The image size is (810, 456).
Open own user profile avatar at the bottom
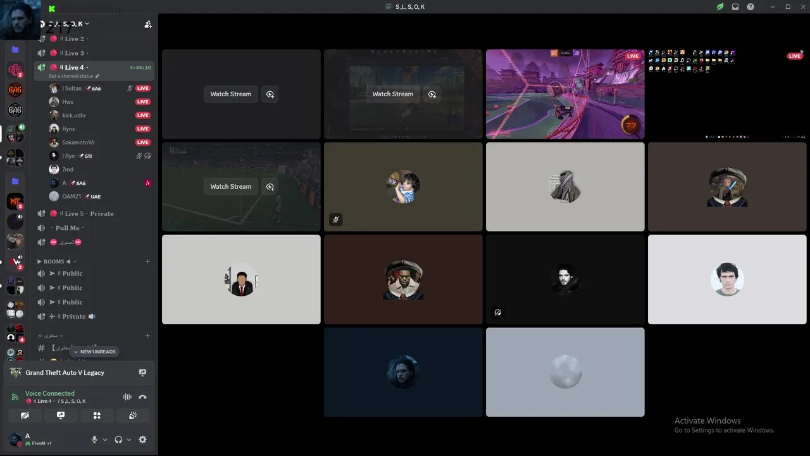[15, 440]
